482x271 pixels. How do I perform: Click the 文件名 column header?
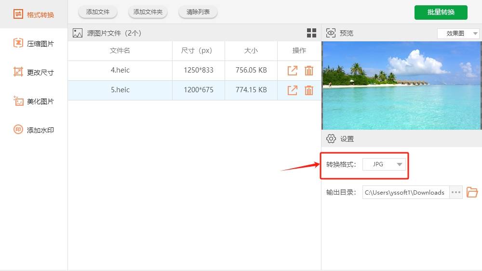tap(120, 50)
